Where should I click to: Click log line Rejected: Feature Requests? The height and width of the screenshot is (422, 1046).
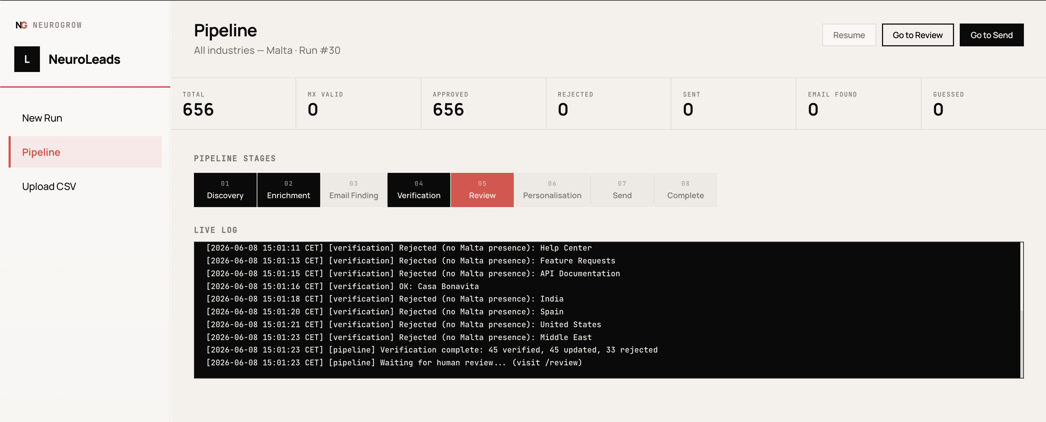(x=411, y=261)
